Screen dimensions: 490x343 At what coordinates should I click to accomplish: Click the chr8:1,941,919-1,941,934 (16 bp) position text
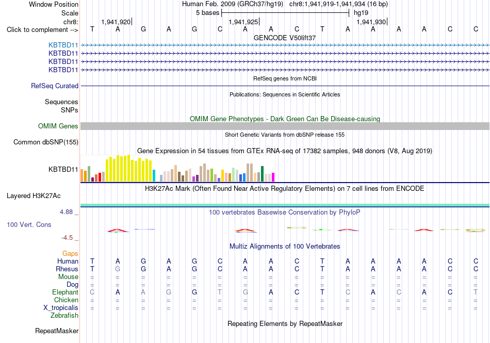coord(338,4)
